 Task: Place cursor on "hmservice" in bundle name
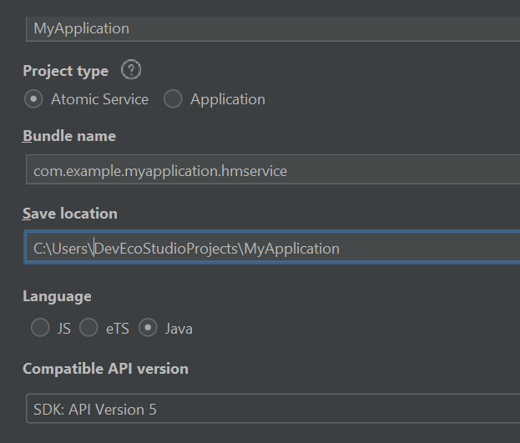pyautogui.click(x=255, y=171)
